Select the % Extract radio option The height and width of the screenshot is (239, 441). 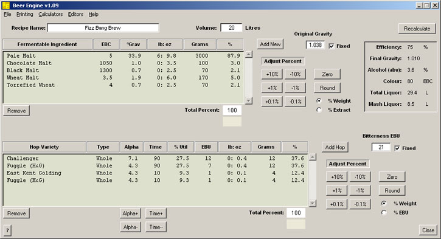pos(319,110)
